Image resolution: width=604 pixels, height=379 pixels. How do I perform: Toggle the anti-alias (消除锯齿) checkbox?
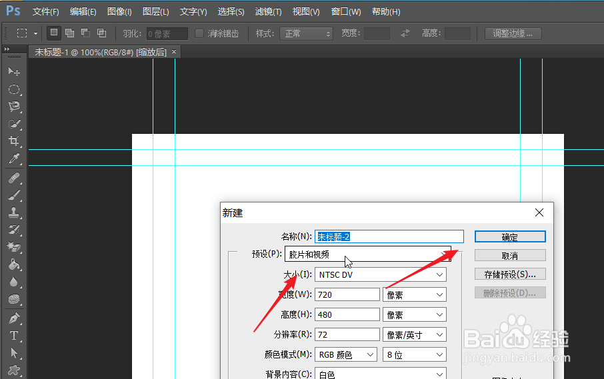tap(199, 33)
